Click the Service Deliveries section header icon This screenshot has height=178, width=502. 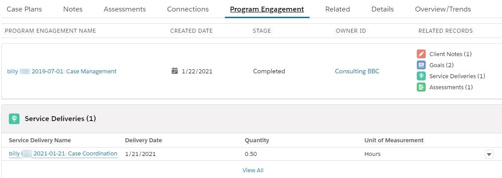click(x=14, y=118)
